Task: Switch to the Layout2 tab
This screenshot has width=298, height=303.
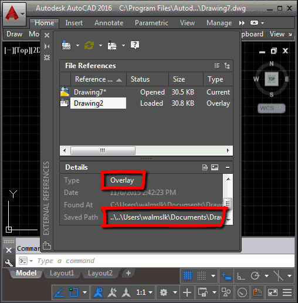Action: point(100,273)
